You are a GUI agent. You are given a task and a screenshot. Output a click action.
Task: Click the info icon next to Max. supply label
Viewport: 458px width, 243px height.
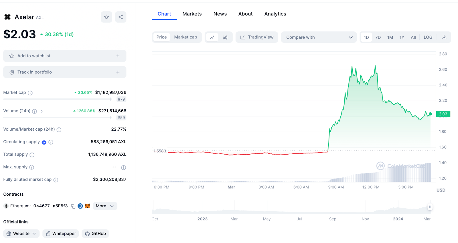[x=32, y=167]
